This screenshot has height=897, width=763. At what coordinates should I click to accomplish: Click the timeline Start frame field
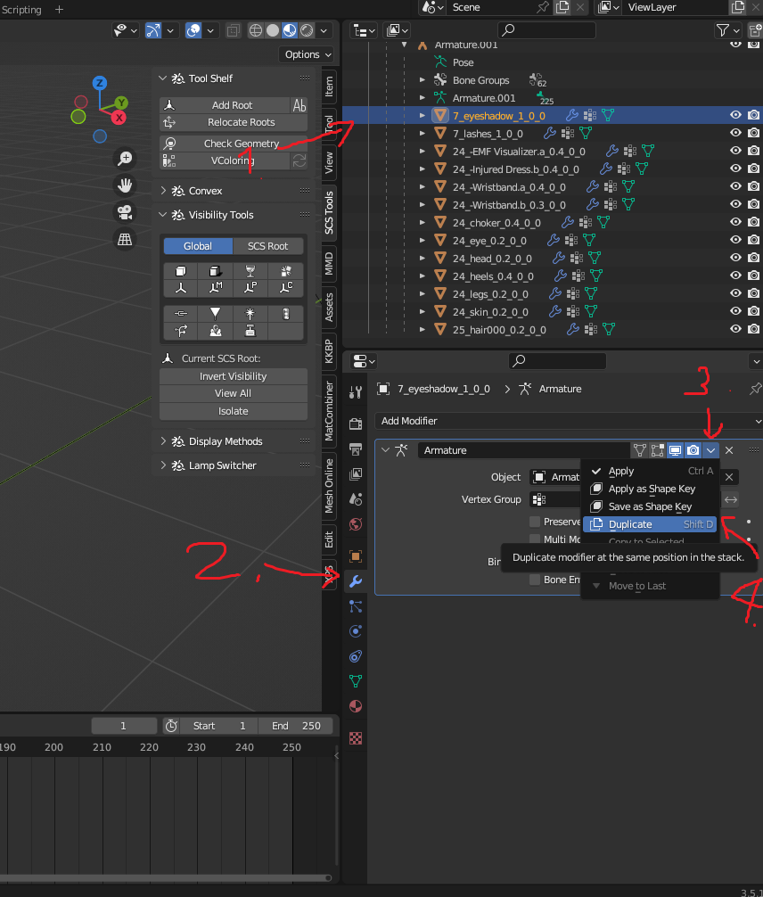pos(219,726)
